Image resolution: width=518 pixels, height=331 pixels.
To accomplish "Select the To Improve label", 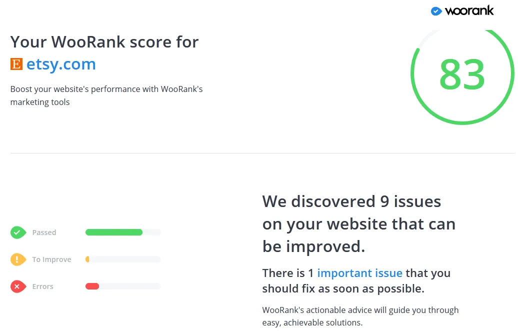I will 51,259.
